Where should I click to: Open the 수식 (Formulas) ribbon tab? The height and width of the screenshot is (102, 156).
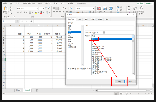[40, 3]
